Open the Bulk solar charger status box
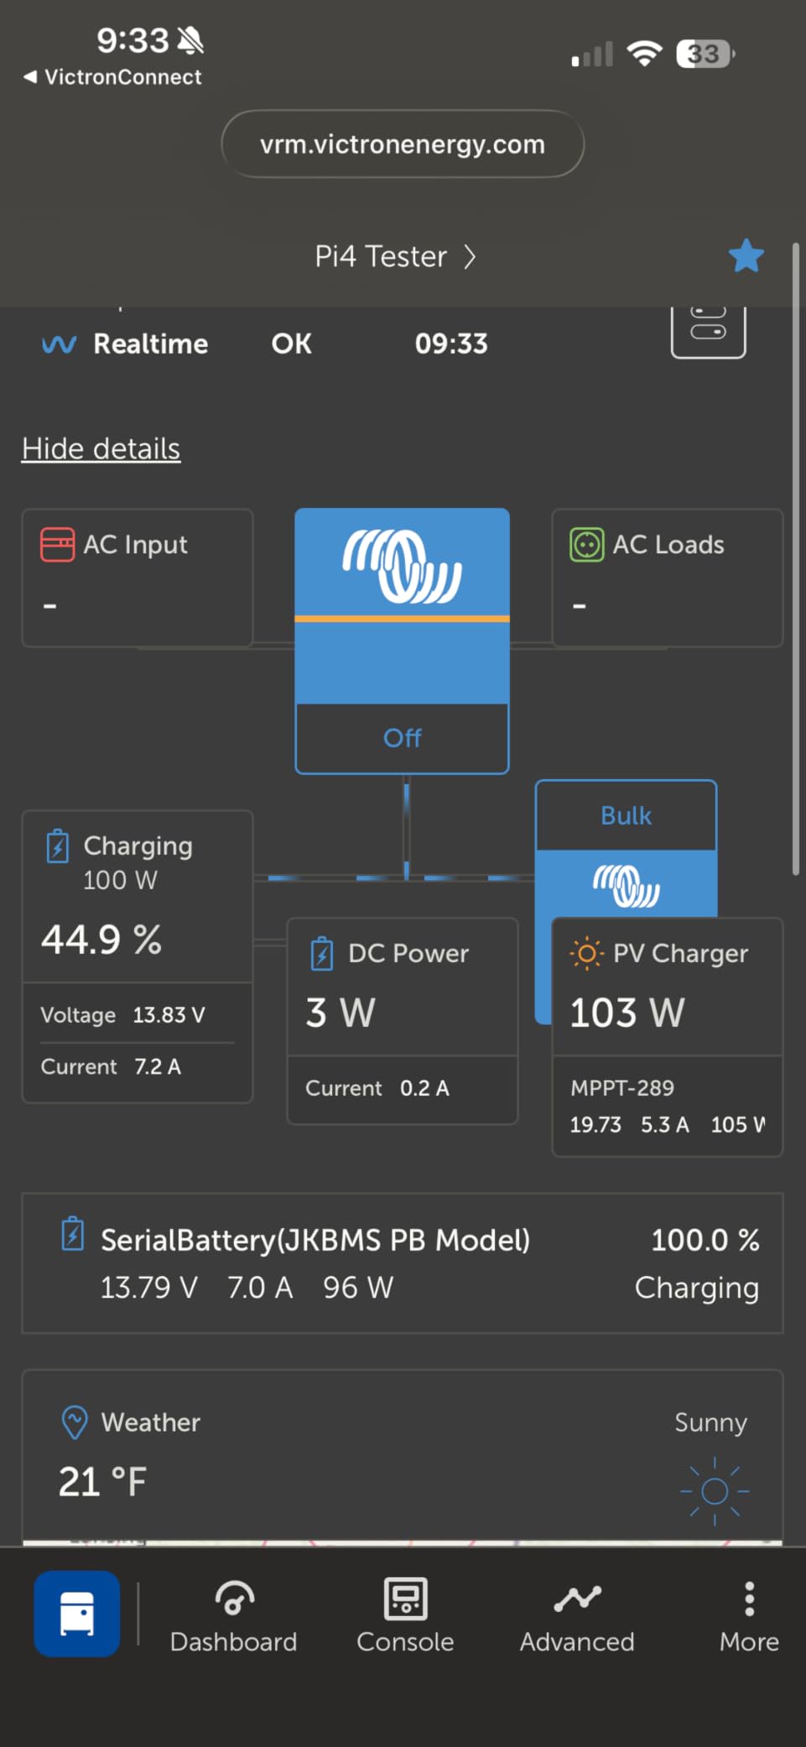 (626, 816)
